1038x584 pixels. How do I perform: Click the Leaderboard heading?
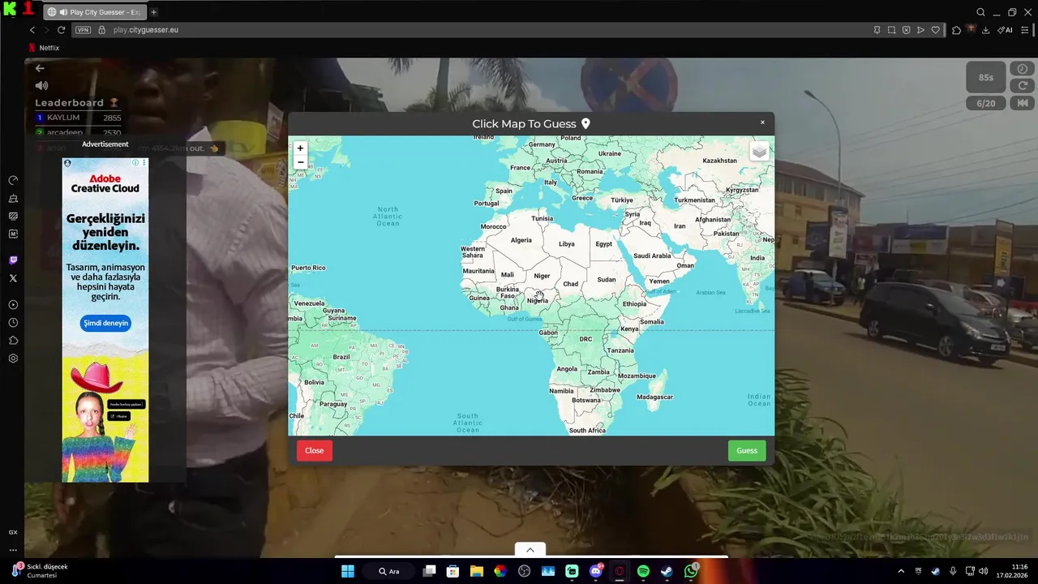(76, 103)
